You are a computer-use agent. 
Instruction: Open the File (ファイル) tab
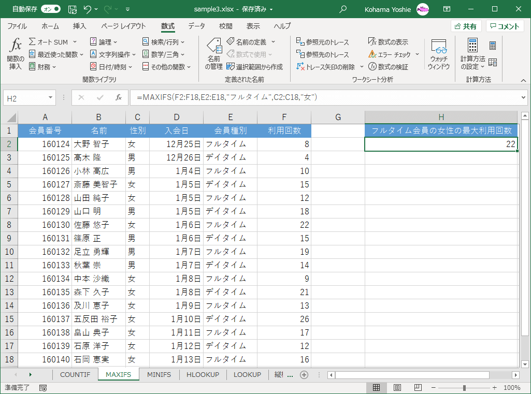(17, 26)
